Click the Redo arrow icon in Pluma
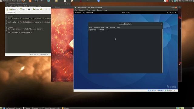Viewport: 194px width, 109px height. point(41,9)
